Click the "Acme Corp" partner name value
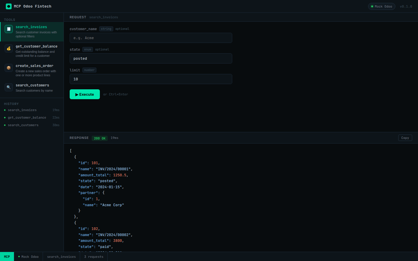The height and width of the screenshot is (261, 418). 112,205
